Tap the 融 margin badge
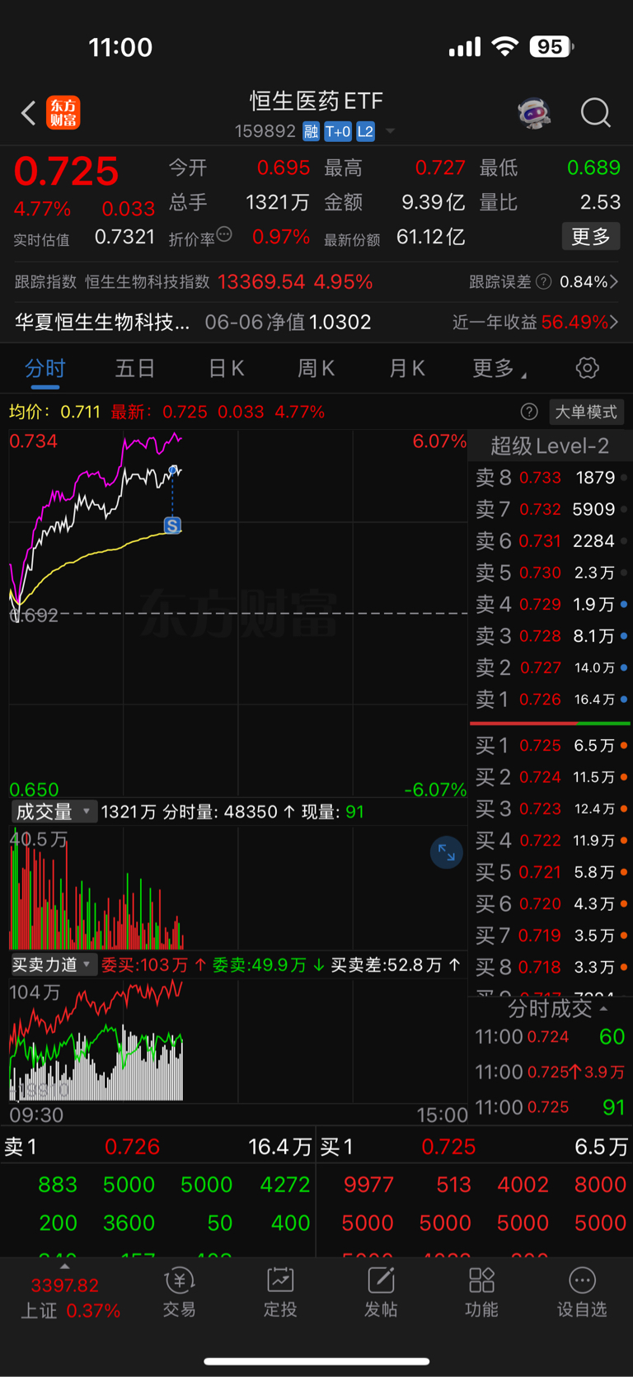 (311, 131)
